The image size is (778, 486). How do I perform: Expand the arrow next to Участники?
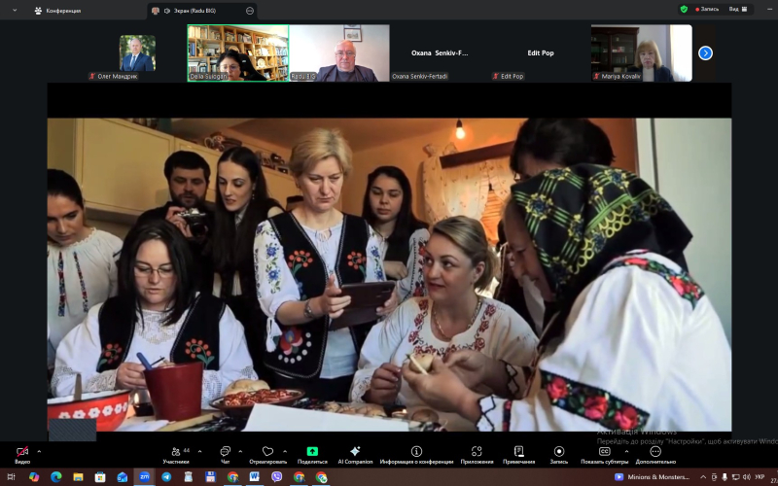194,450
